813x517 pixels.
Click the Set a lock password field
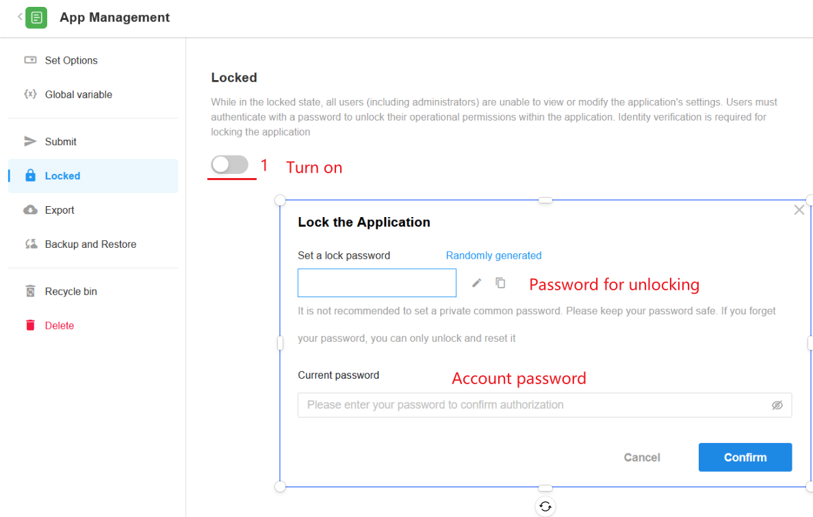pos(377,283)
